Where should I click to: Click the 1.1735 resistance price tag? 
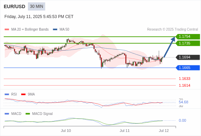[188, 43]
